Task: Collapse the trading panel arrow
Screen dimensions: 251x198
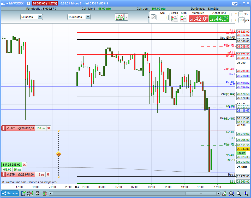Action: 149,17
